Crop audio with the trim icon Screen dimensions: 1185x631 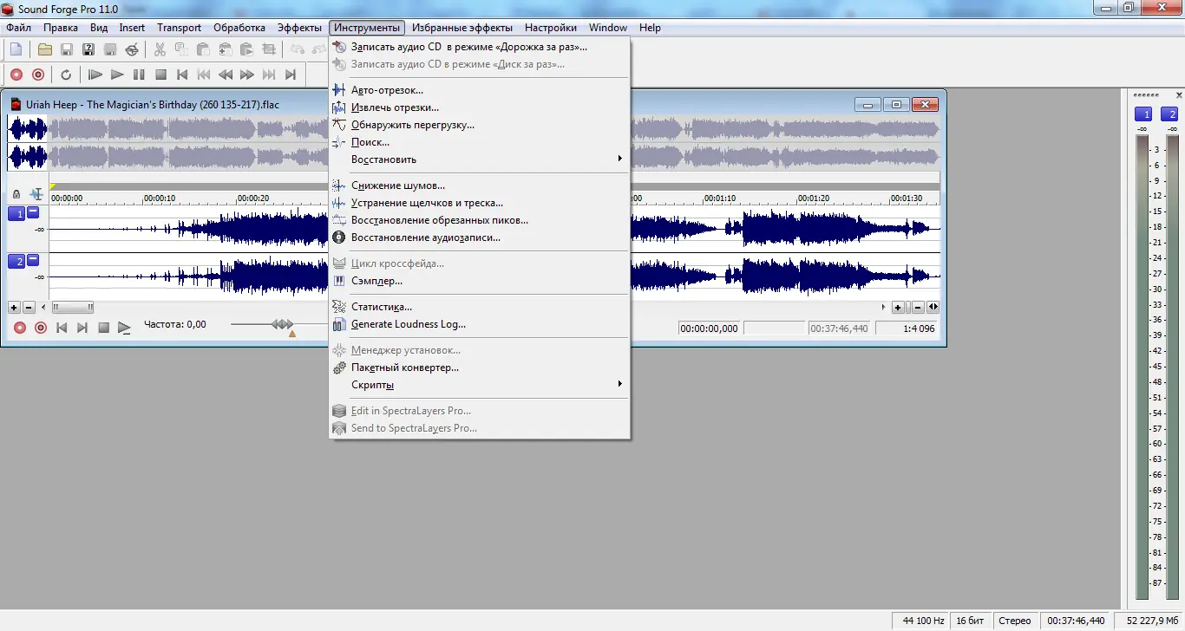(x=268, y=49)
